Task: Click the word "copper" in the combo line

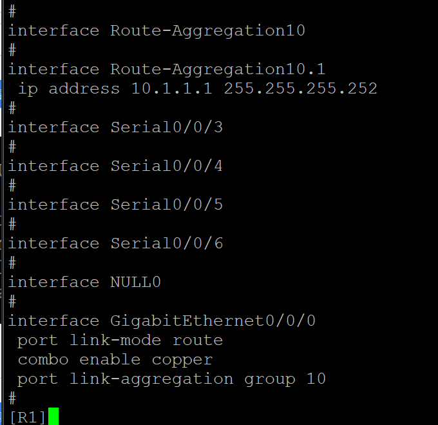Action: click(x=182, y=359)
